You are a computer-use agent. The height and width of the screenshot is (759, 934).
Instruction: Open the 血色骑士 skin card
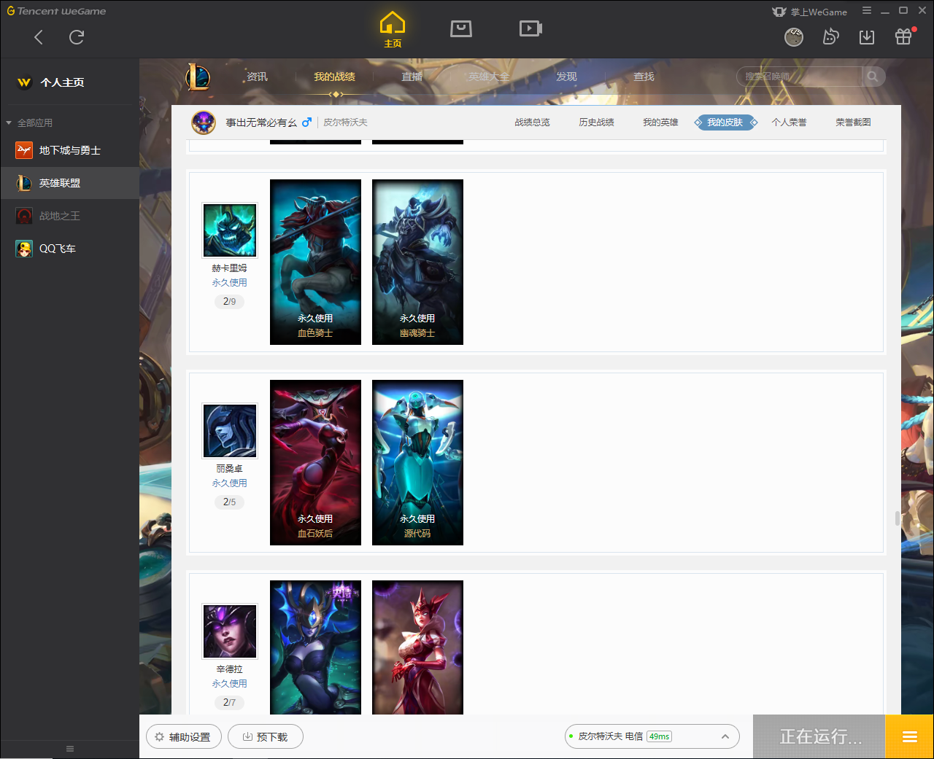[315, 262]
